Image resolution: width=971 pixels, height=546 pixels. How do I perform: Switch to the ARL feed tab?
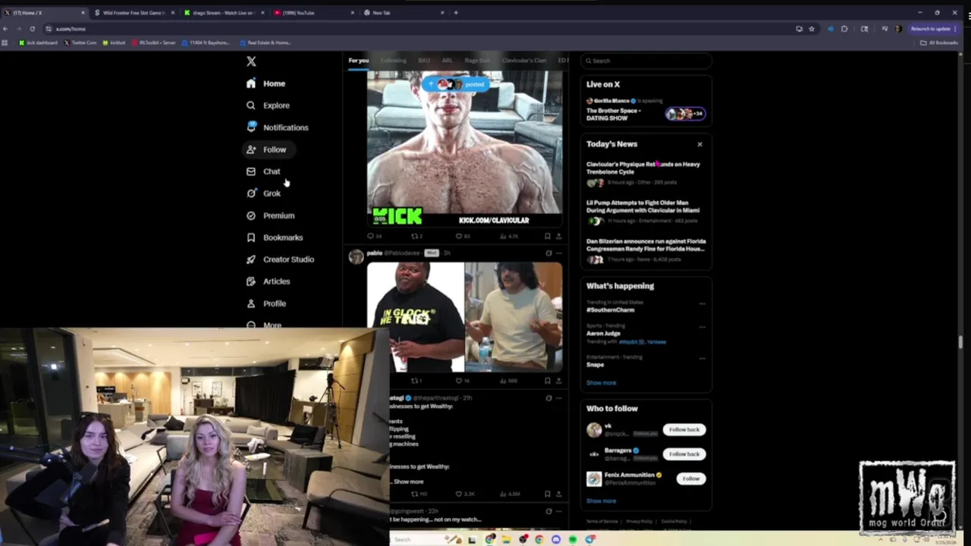tap(447, 61)
